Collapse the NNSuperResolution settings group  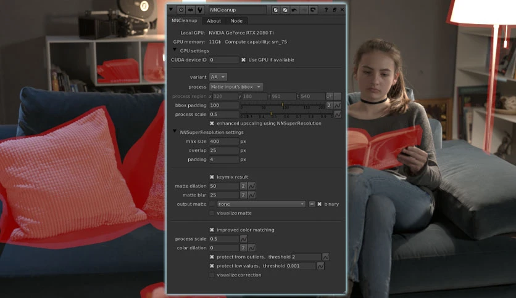pyautogui.click(x=175, y=131)
